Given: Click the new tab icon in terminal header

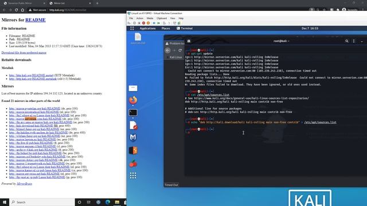Looking at the screenshot, I should [x=189, y=41].
